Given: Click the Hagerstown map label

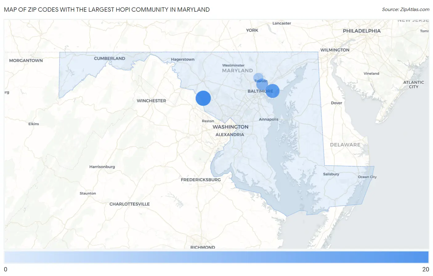Looking at the screenshot, I should (x=183, y=59).
